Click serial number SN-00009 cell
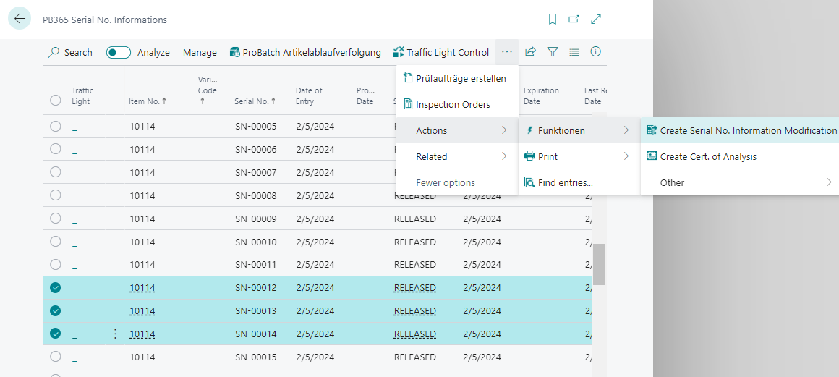 (256, 219)
